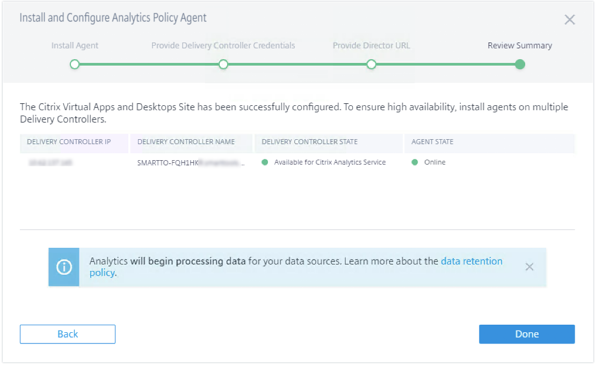Close the Install and Configure dialog
Viewport: 595px width, 365px height.
(x=570, y=20)
